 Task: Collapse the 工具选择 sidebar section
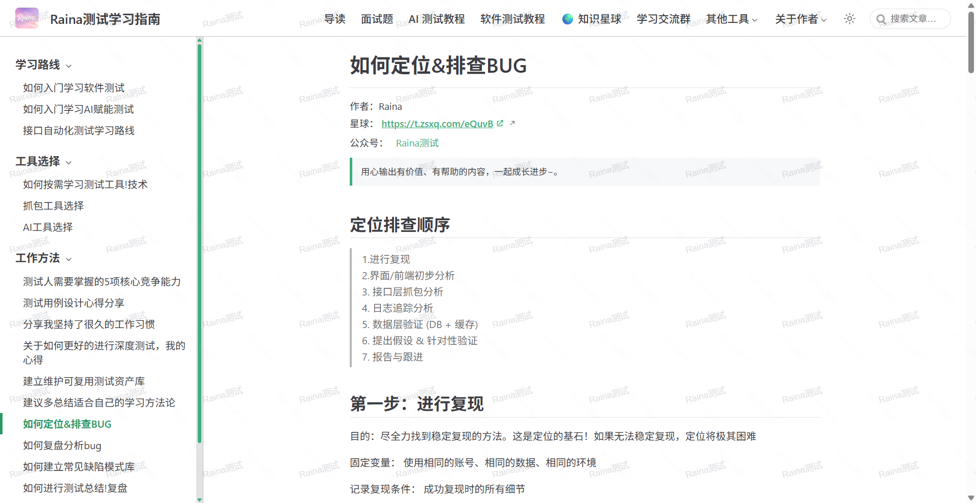point(44,161)
